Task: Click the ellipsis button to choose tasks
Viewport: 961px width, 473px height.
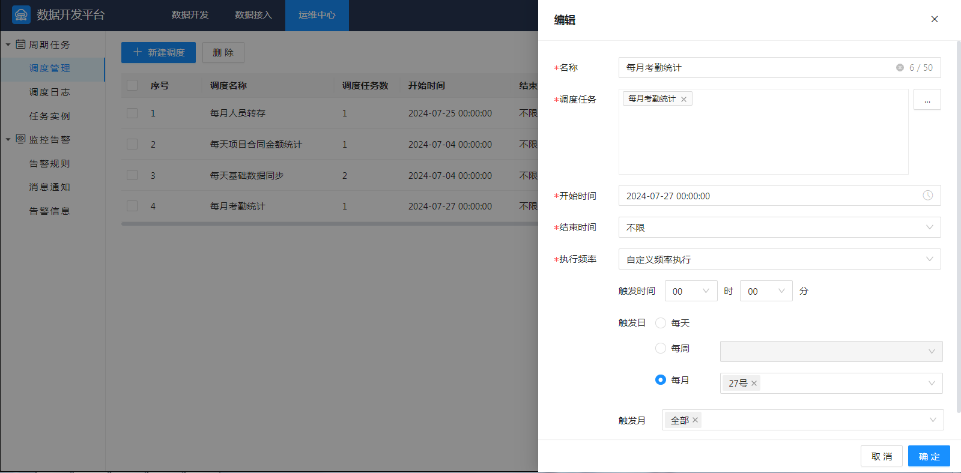Action: (927, 100)
